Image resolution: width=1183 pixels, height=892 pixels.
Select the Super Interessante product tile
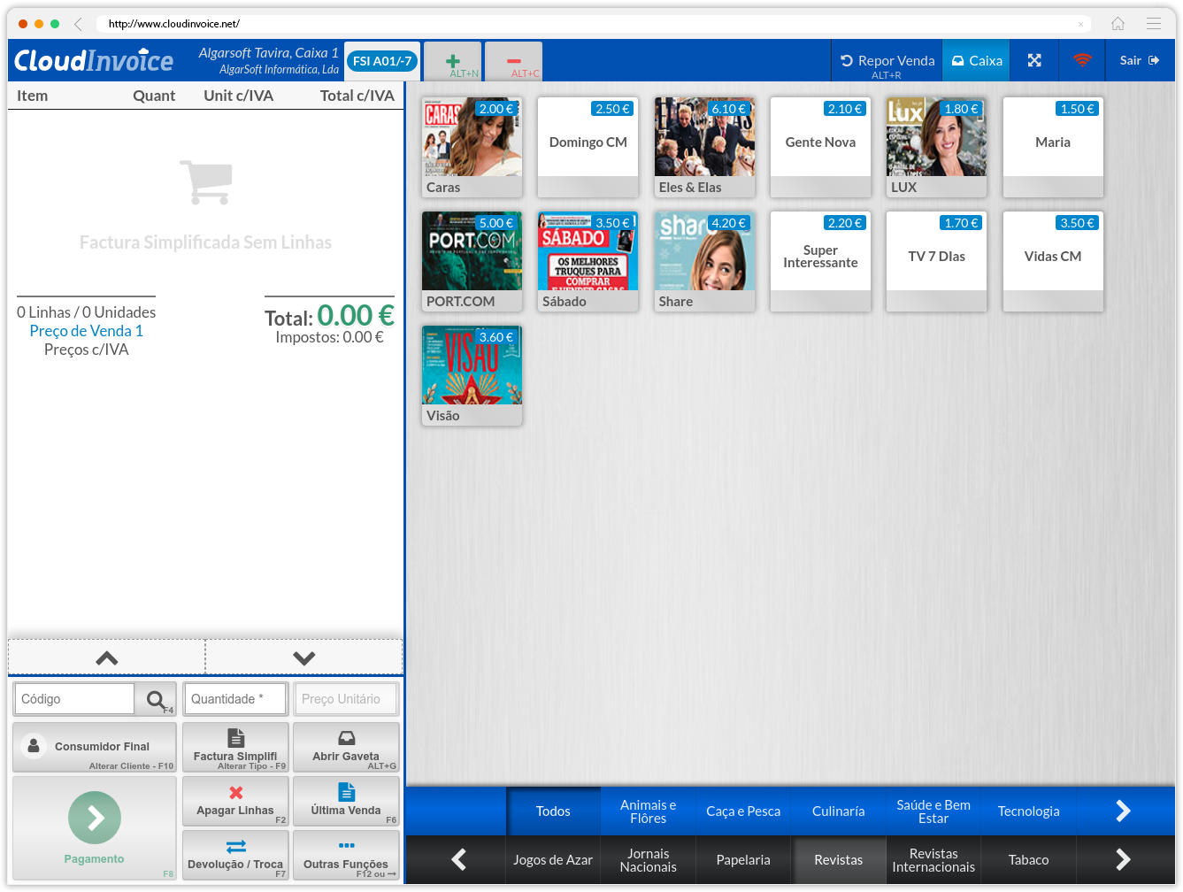point(820,261)
